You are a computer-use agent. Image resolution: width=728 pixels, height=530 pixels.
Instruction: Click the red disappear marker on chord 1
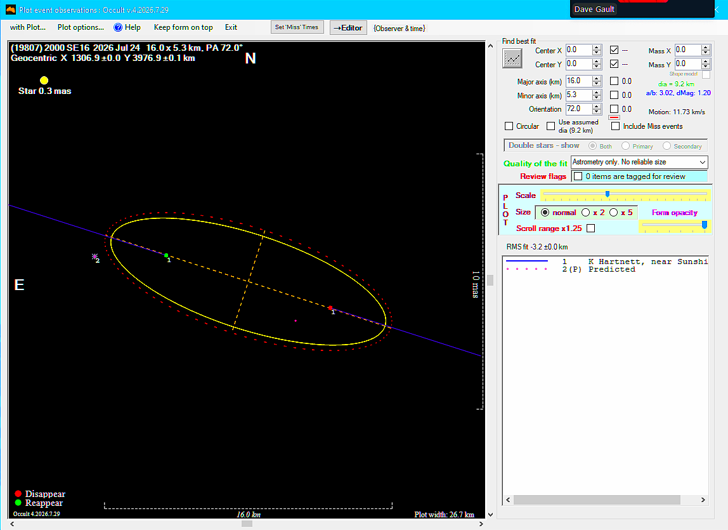pos(330,308)
